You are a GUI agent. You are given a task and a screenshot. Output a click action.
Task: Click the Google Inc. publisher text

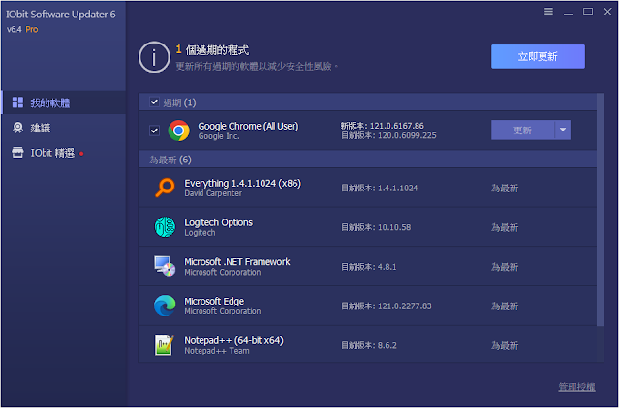(219, 136)
